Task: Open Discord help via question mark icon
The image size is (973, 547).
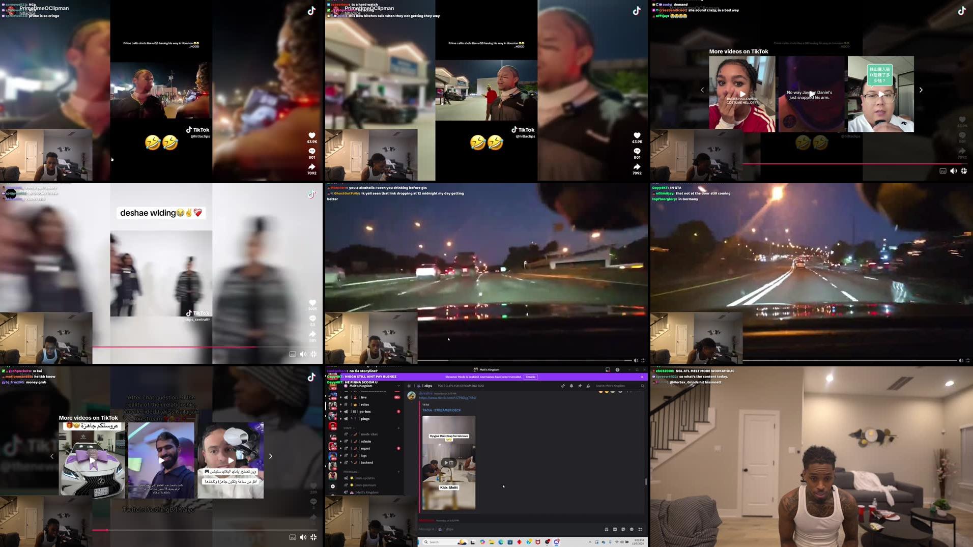Action: pos(617,369)
